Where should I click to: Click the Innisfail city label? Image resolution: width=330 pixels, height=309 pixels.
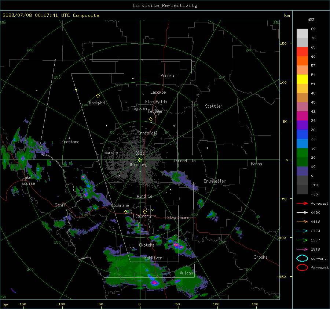tap(148, 133)
